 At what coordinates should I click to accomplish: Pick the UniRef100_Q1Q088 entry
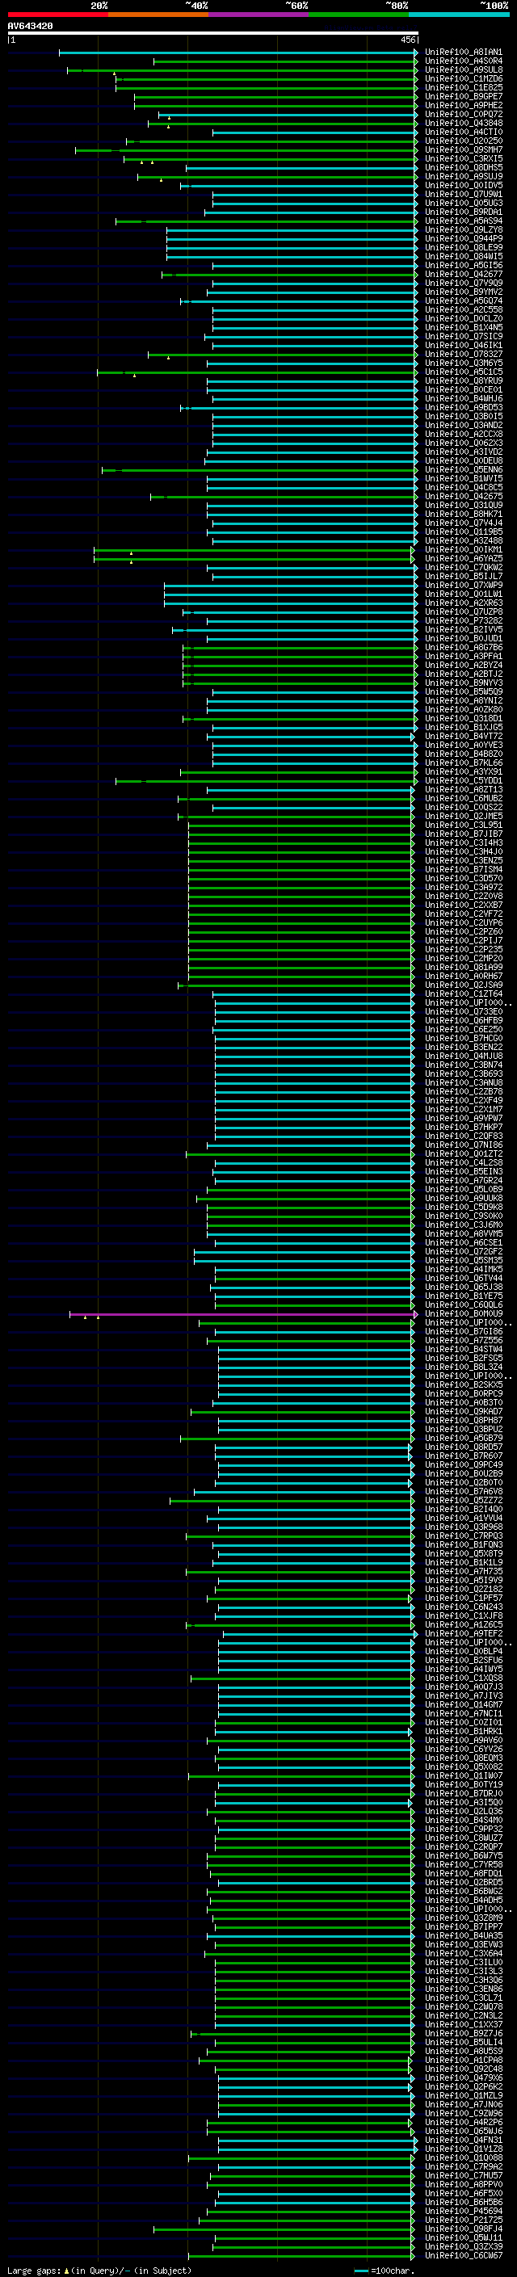coord(464,2157)
